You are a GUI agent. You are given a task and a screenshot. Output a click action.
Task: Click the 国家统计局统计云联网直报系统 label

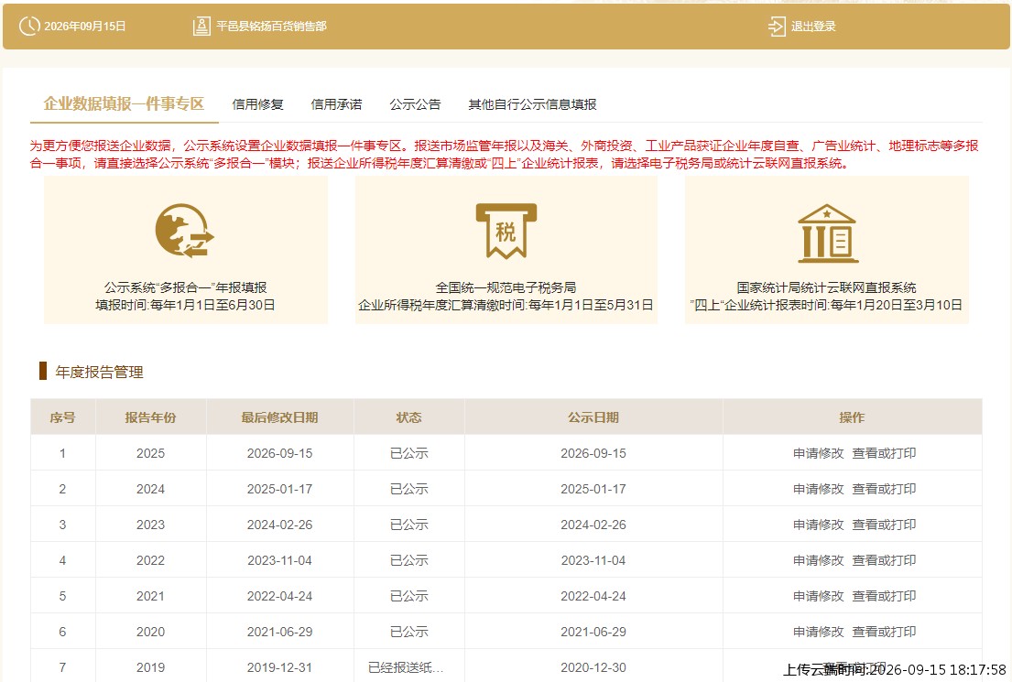point(827,287)
